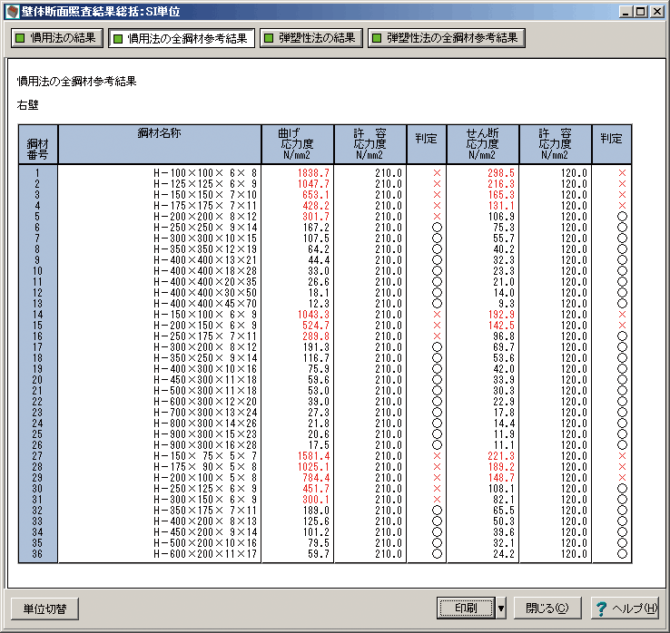Screen dimensions: 670x633
Task: Click row number 14 in 鋼材番号 column
Action: [x=37, y=315]
